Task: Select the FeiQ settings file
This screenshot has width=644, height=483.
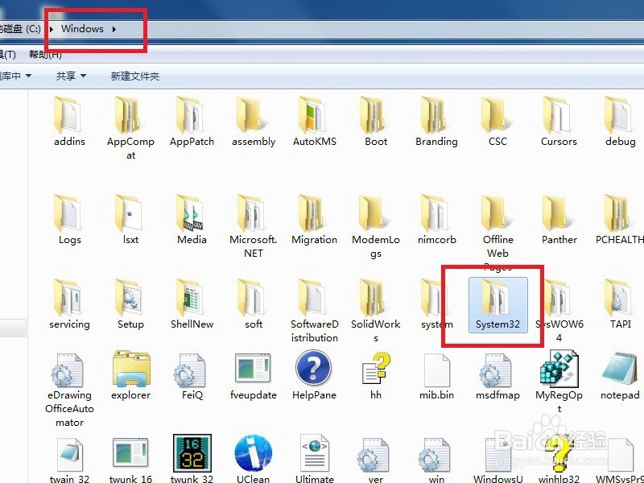Action: [192, 375]
